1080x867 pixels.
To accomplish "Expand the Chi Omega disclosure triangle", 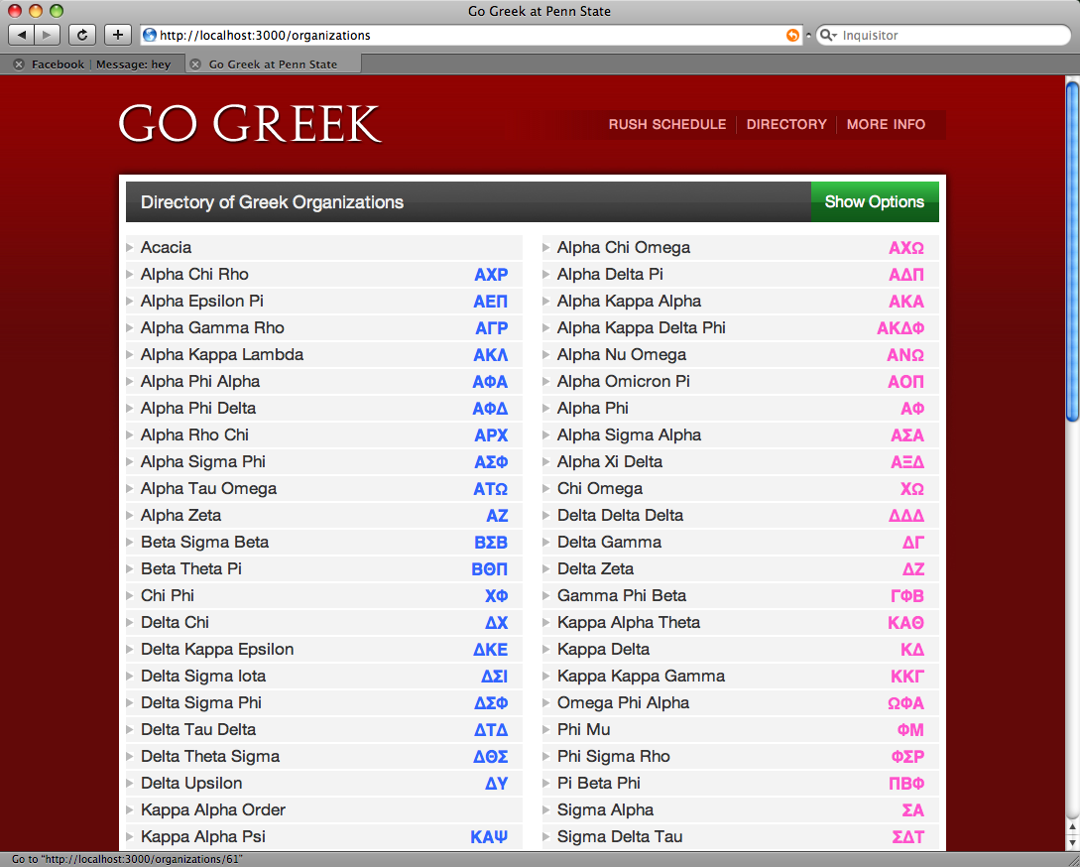I will [x=545, y=489].
